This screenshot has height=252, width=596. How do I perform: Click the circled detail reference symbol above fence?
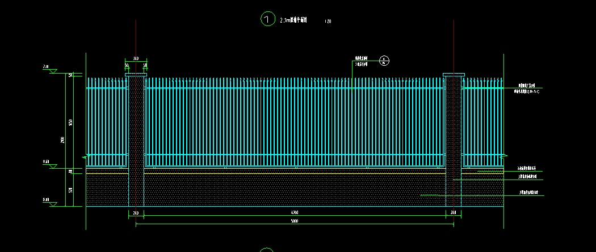pos(384,61)
